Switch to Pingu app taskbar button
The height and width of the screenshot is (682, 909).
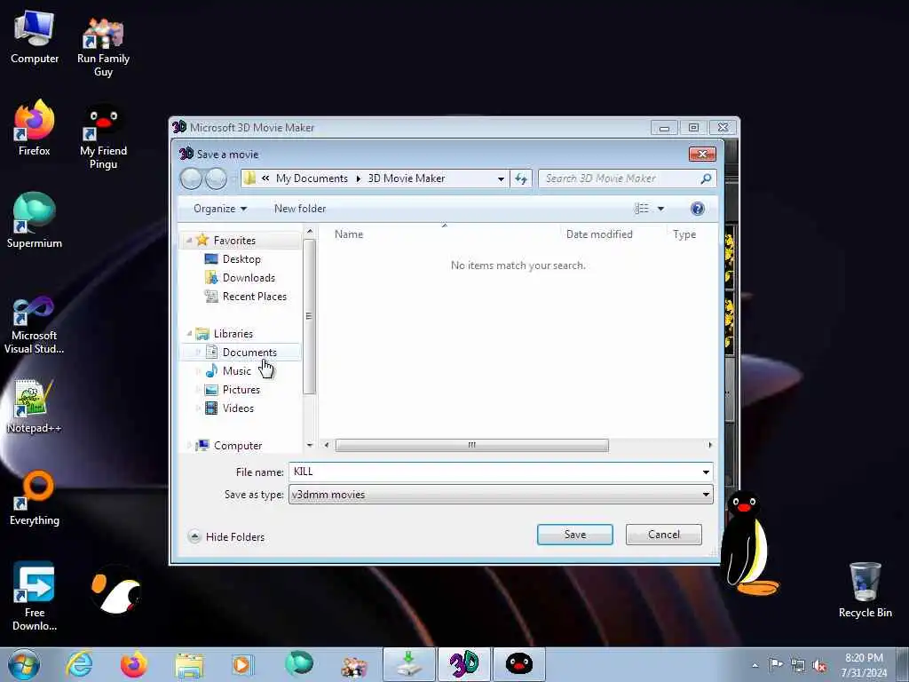[519, 664]
